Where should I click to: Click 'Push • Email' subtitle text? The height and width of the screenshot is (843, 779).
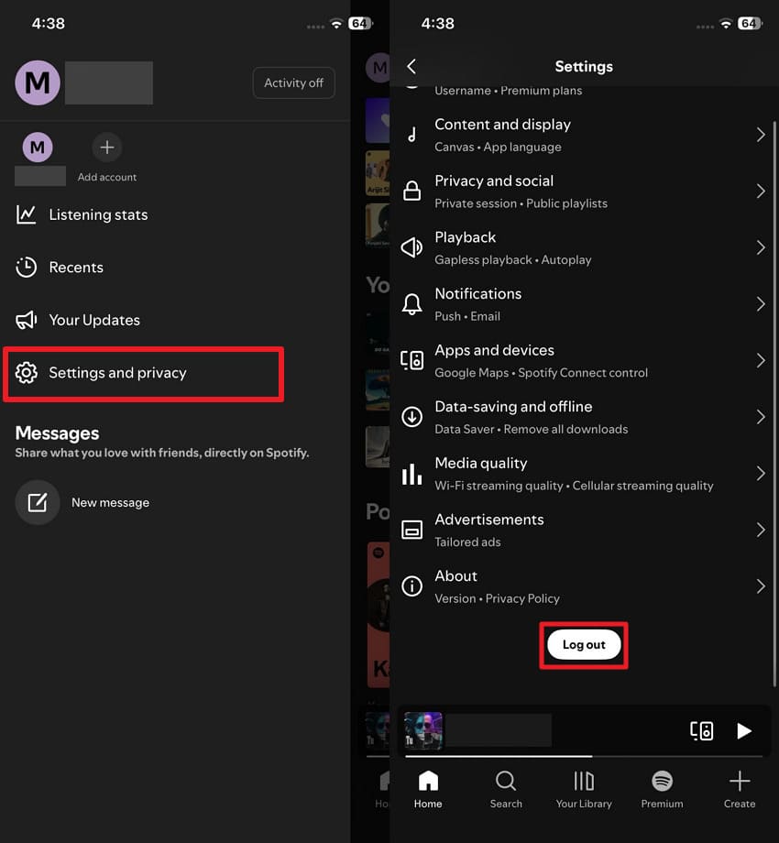coord(467,316)
